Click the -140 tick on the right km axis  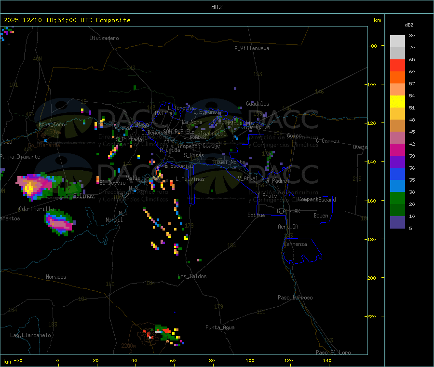point(372,162)
